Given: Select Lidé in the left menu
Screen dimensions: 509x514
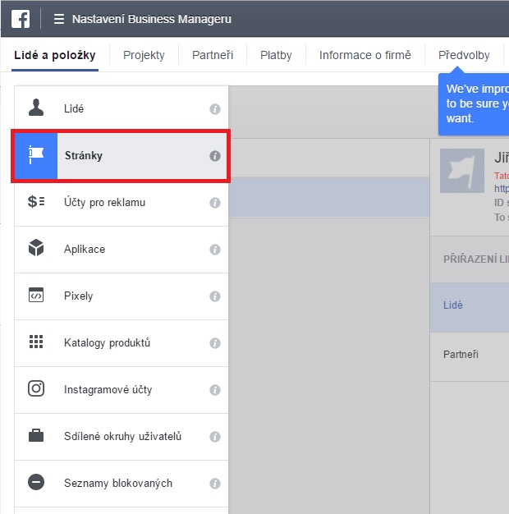Looking at the screenshot, I should click(122, 109).
